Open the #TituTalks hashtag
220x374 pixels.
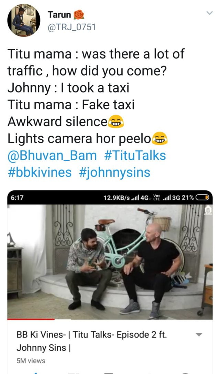pyautogui.click(x=135, y=155)
